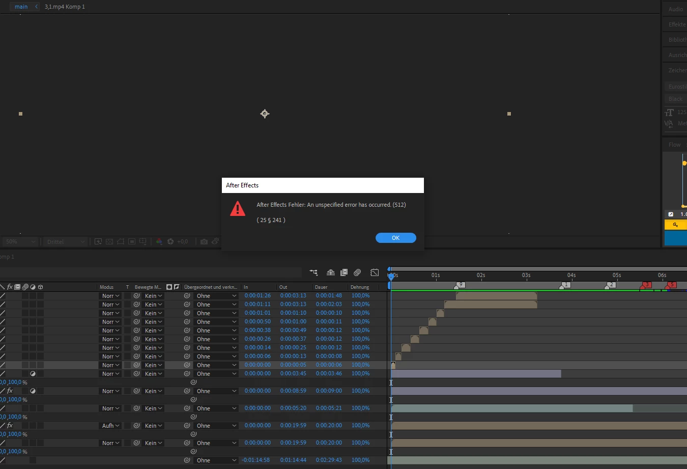687x469 pixels.
Task: Open Ohne parent dropdown for layer In 0:00:00:50
Action: (x=216, y=322)
